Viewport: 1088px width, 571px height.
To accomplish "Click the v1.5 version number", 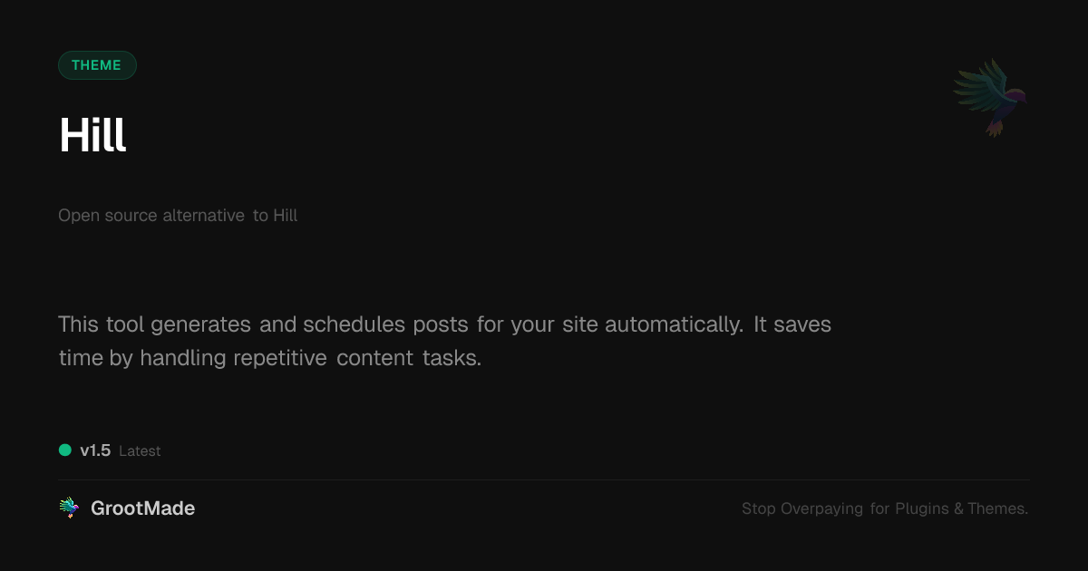I will pyautogui.click(x=95, y=450).
